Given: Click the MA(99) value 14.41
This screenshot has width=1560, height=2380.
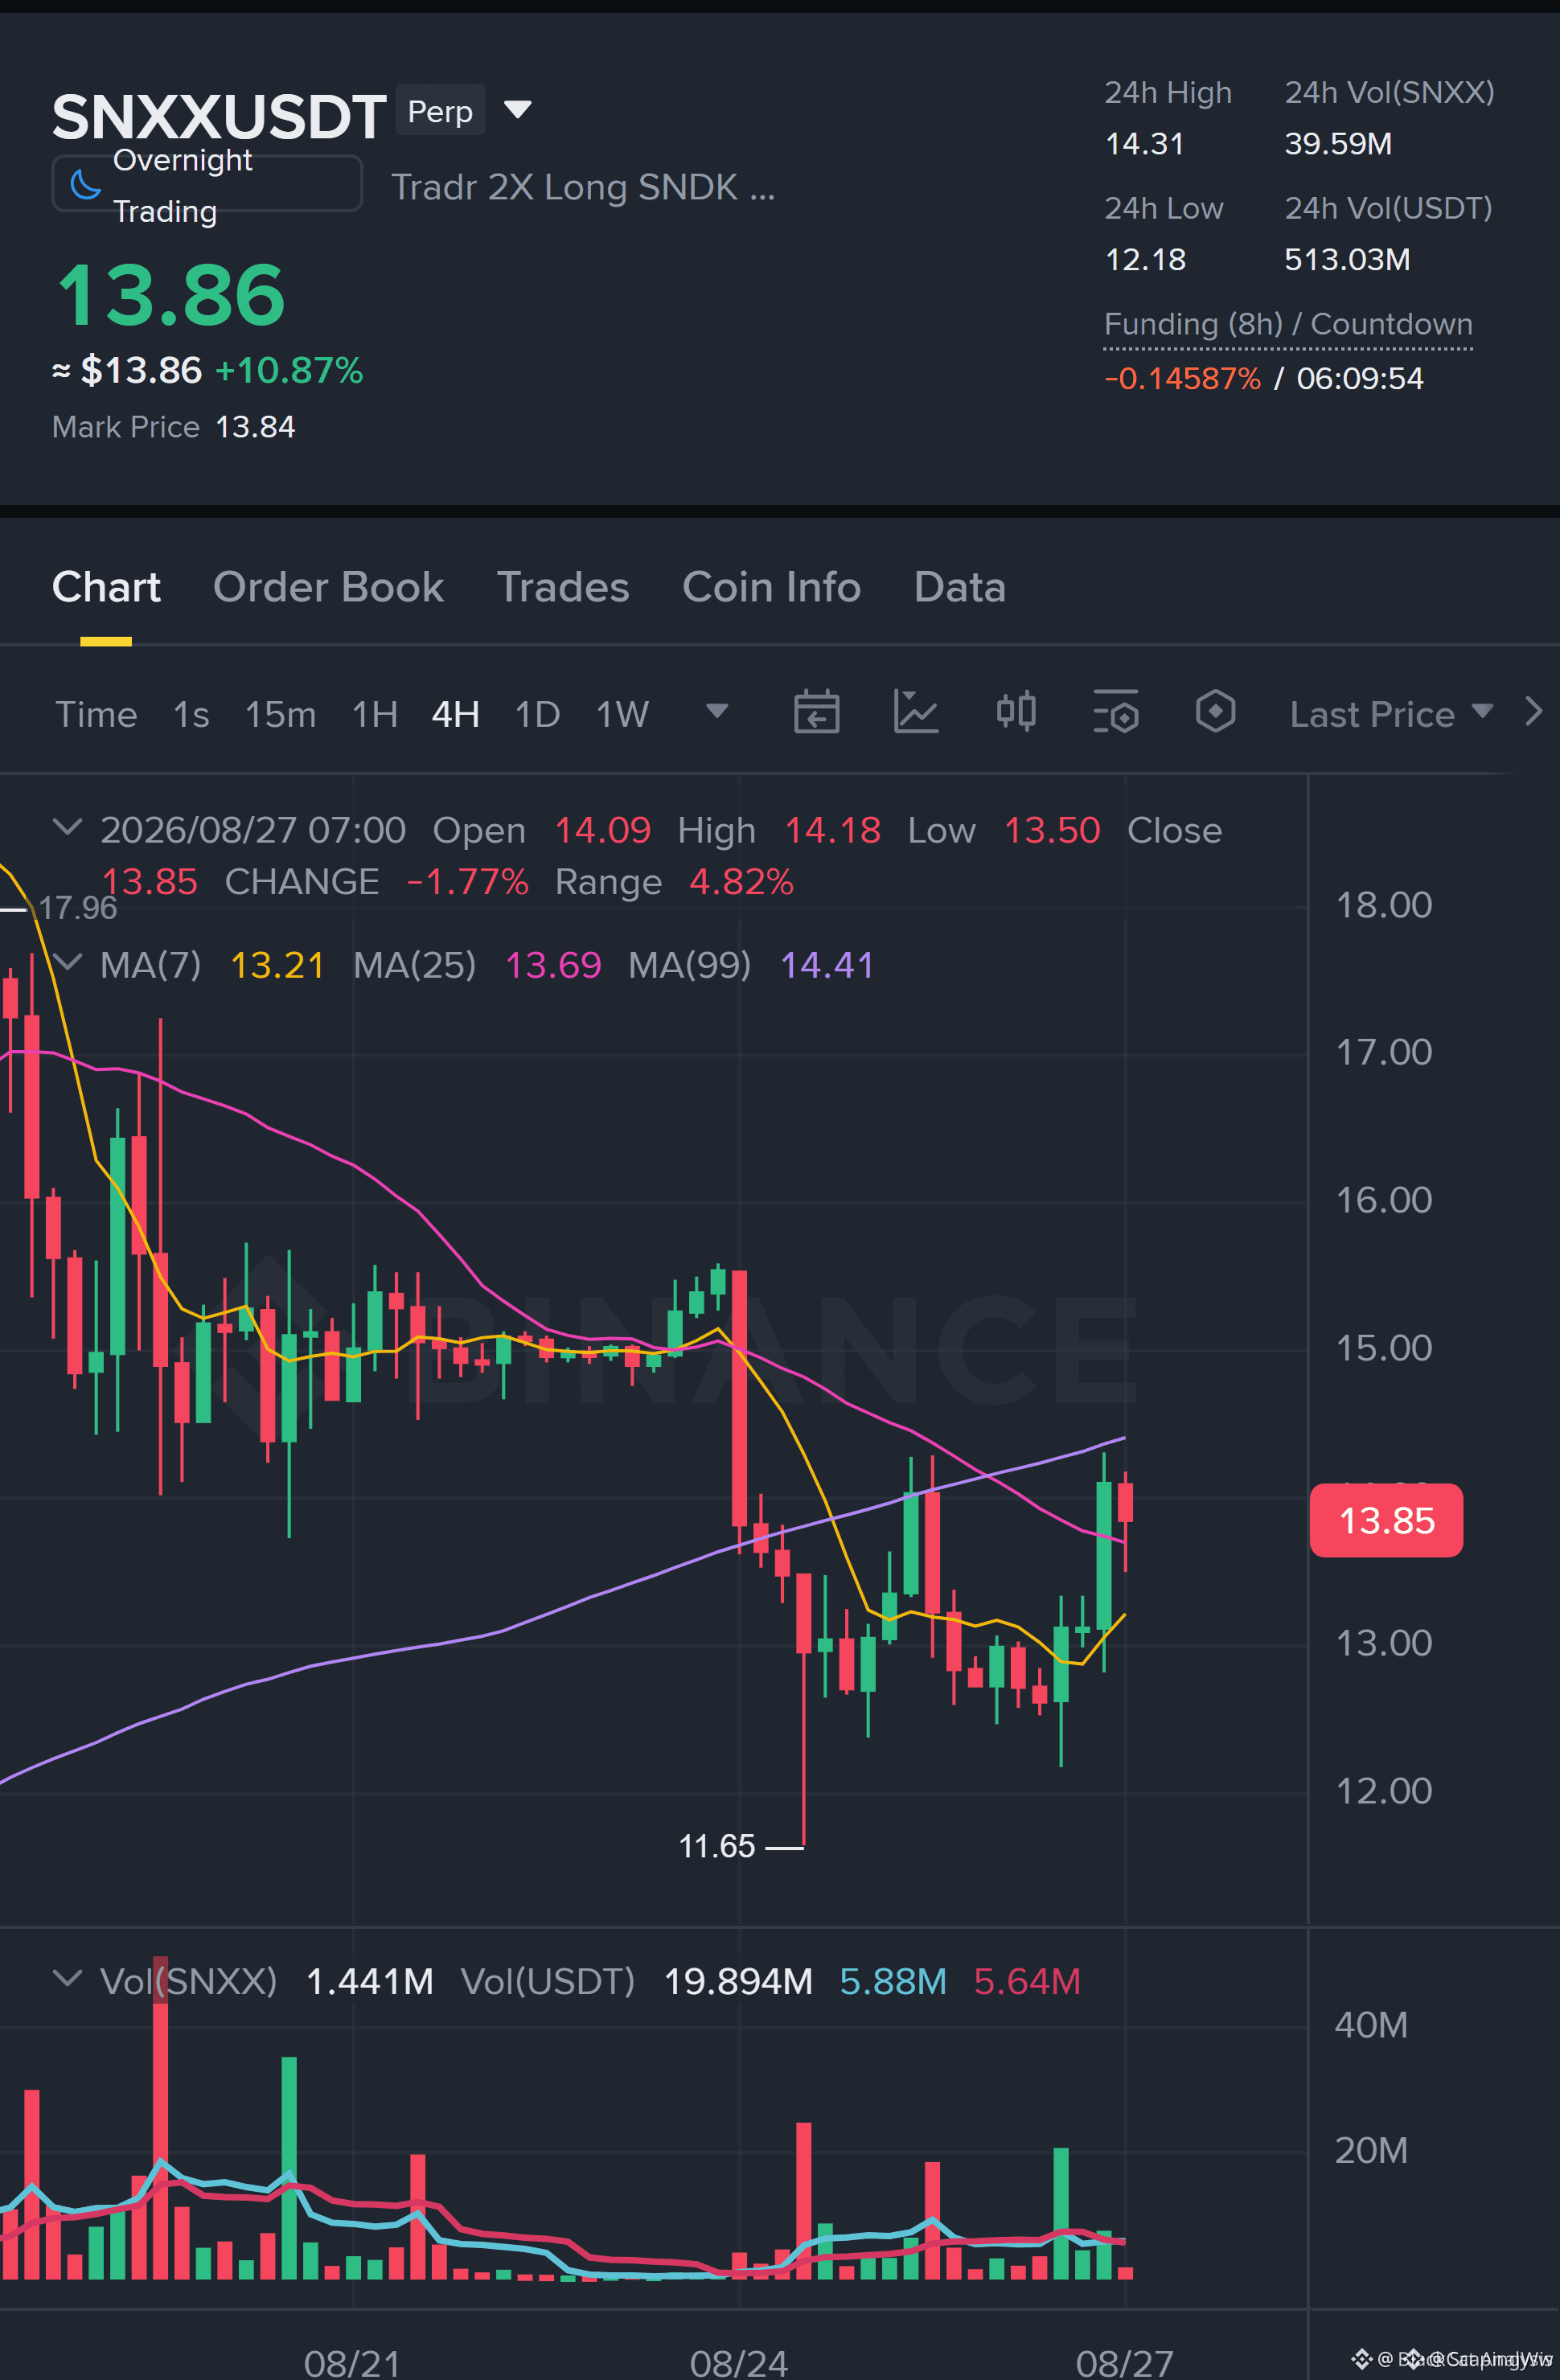Looking at the screenshot, I should coord(827,965).
